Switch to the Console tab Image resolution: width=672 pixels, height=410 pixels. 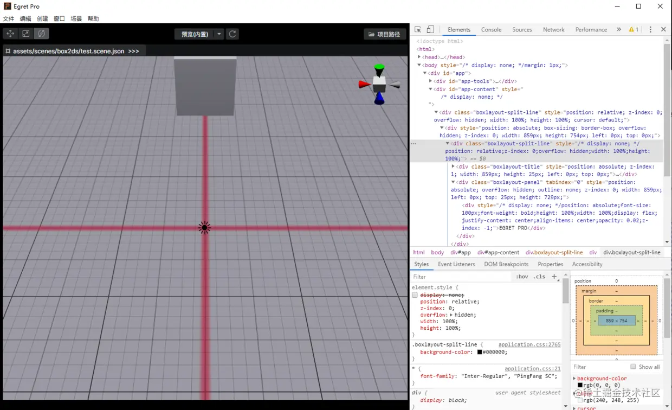(x=492, y=30)
